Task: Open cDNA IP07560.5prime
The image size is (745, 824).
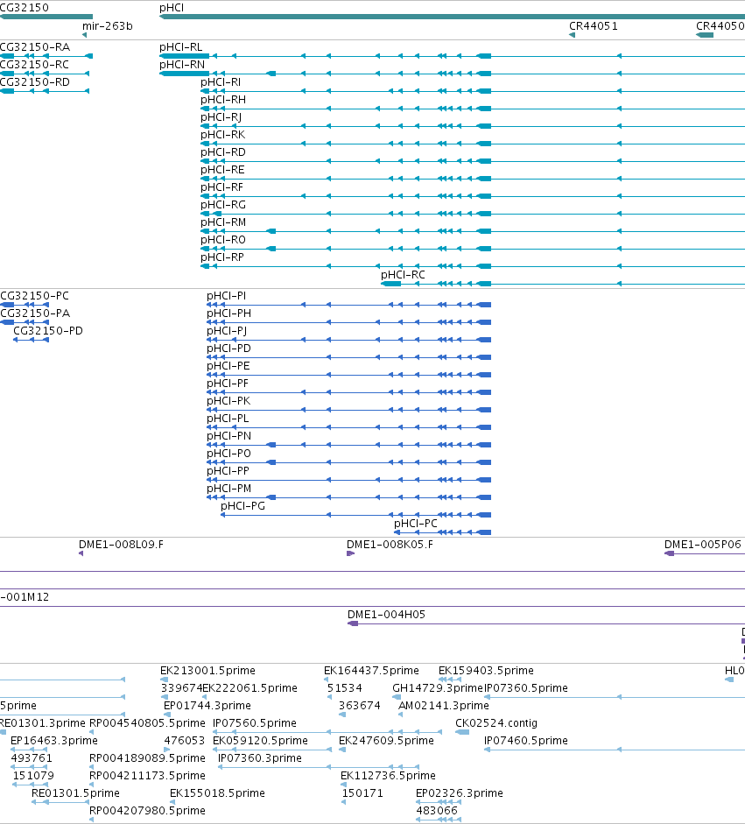Action: [x=254, y=723]
